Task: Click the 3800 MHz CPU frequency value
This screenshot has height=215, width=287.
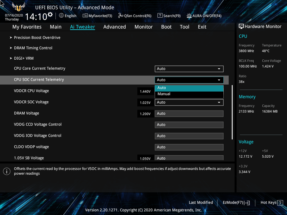Action: tap(246, 51)
